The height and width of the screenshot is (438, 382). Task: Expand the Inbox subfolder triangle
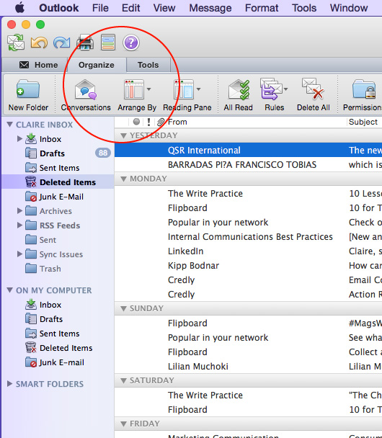19,139
